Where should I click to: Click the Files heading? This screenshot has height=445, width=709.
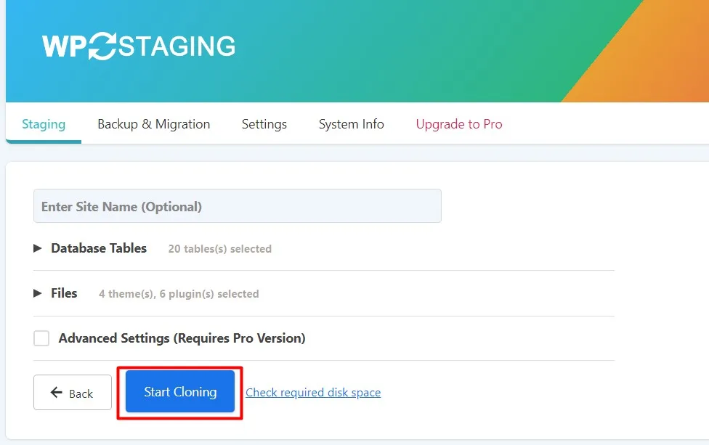pyautogui.click(x=64, y=293)
